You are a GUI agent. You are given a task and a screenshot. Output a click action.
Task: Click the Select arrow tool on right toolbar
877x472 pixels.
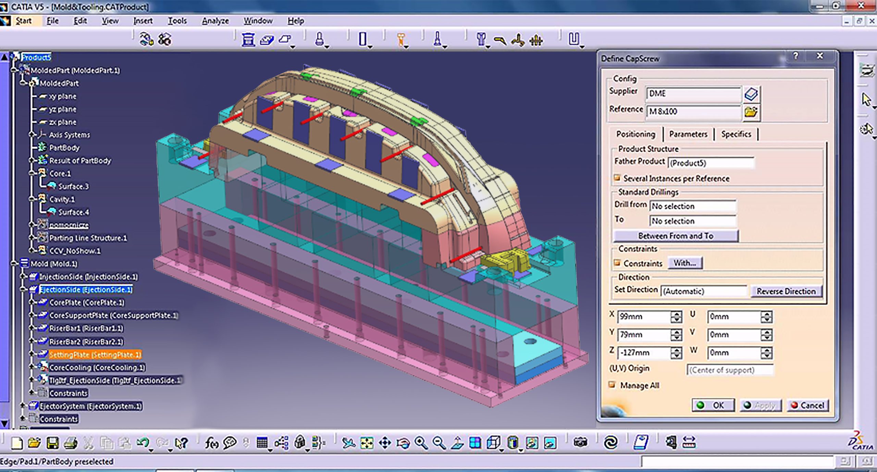click(866, 100)
